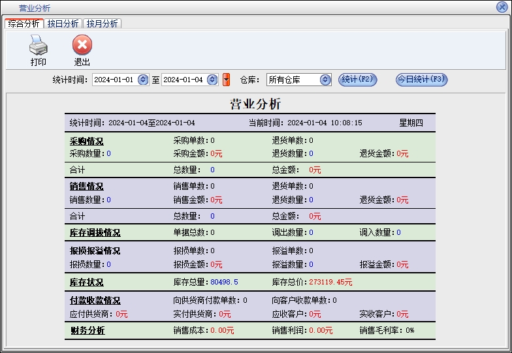Click the 销售情况 section heading
Screen dimensions: 512x353
[86, 187]
